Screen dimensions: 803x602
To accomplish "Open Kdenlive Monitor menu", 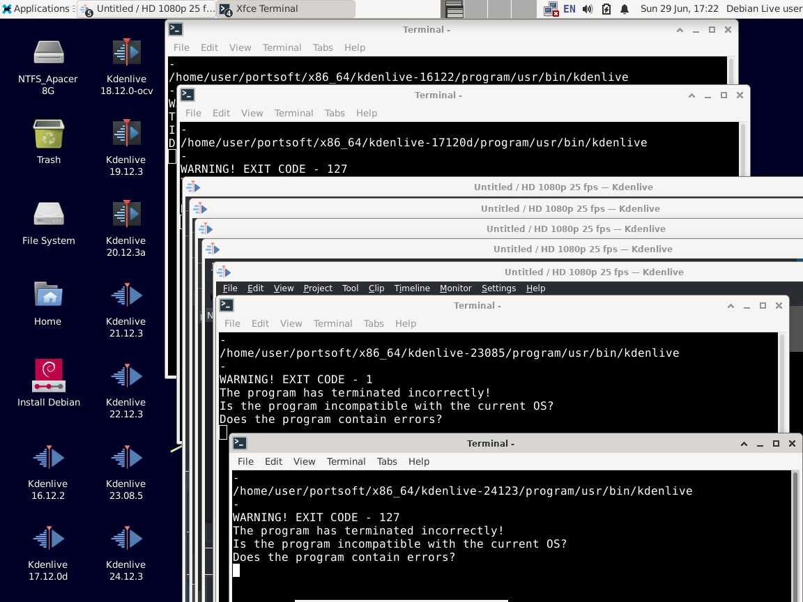I will 455,288.
